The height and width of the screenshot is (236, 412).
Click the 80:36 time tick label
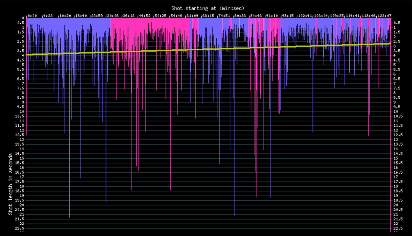click(x=240, y=15)
